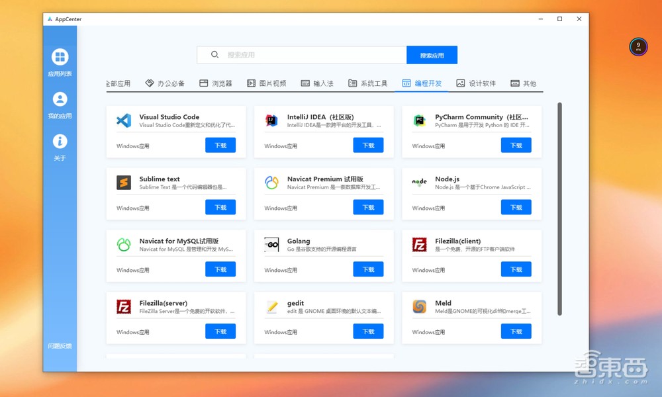This screenshot has height=397, width=662.
Task: Click 下载 for Filezilla(client)
Action: [516, 269]
